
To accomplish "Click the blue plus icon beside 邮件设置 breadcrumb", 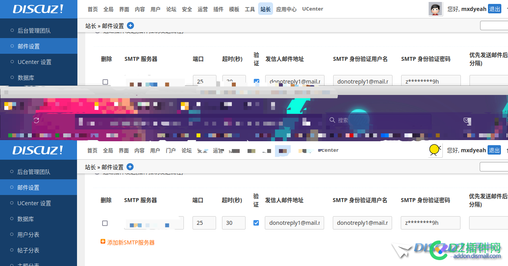I will [130, 26].
